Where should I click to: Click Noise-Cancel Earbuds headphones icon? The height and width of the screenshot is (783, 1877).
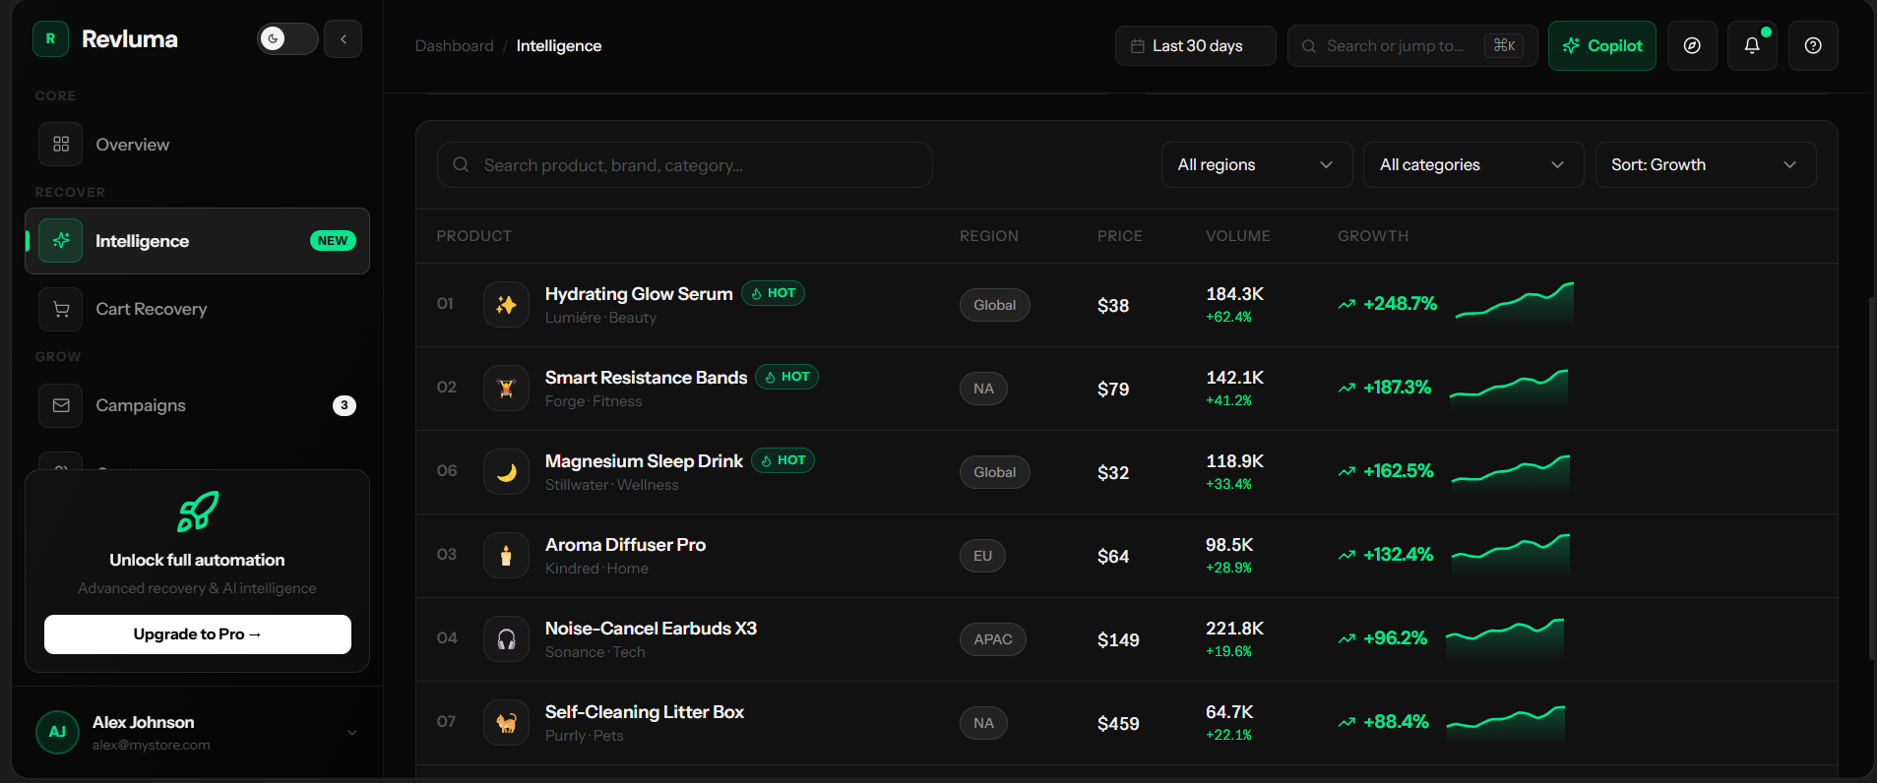click(x=506, y=639)
